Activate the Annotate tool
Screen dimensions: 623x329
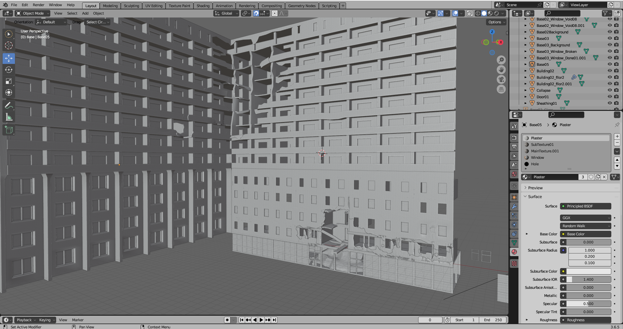[9, 105]
